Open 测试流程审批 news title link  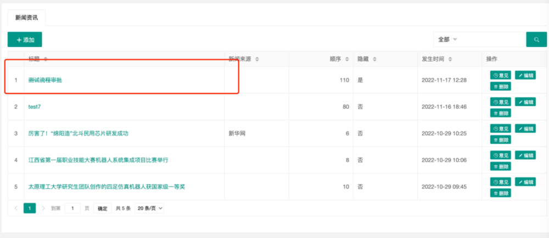tap(45, 80)
